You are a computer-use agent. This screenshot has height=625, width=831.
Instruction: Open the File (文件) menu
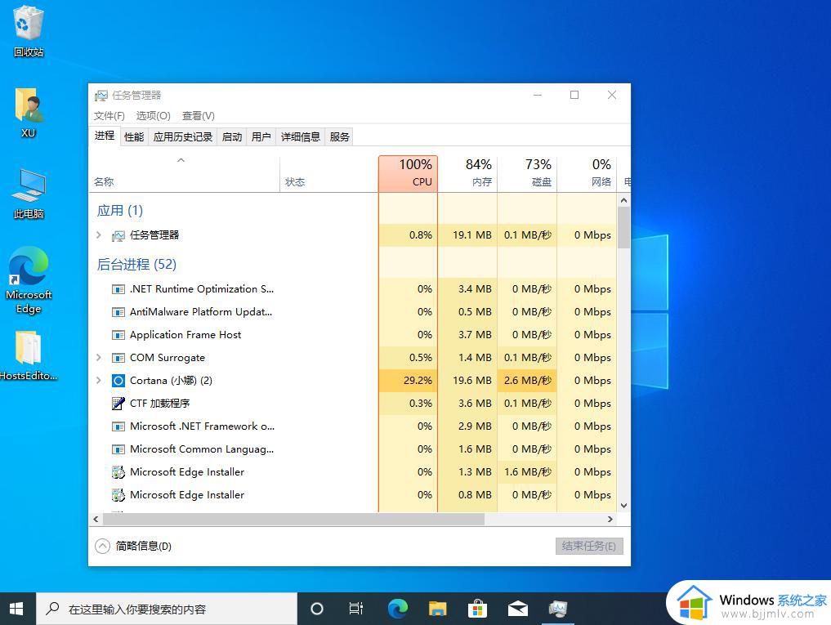tap(109, 115)
